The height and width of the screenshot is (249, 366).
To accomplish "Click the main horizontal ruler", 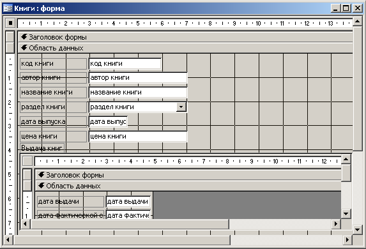I will pos(185,23).
